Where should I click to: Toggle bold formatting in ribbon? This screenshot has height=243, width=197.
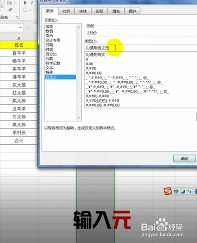(25, 3)
